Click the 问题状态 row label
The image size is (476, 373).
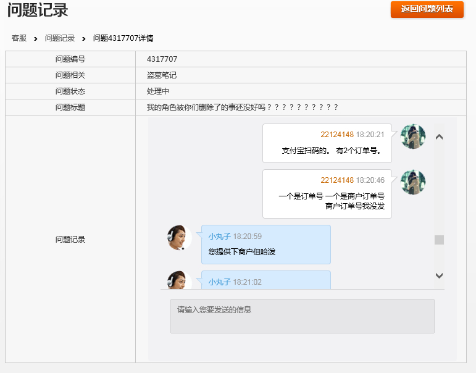(x=70, y=91)
